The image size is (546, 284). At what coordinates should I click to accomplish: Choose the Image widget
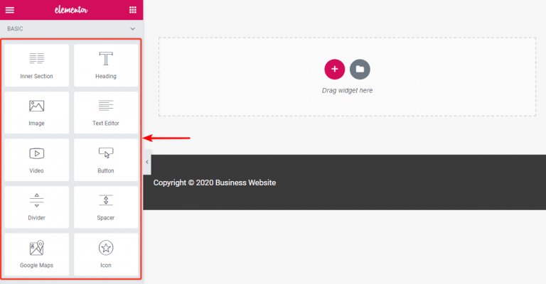pyautogui.click(x=37, y=112)
